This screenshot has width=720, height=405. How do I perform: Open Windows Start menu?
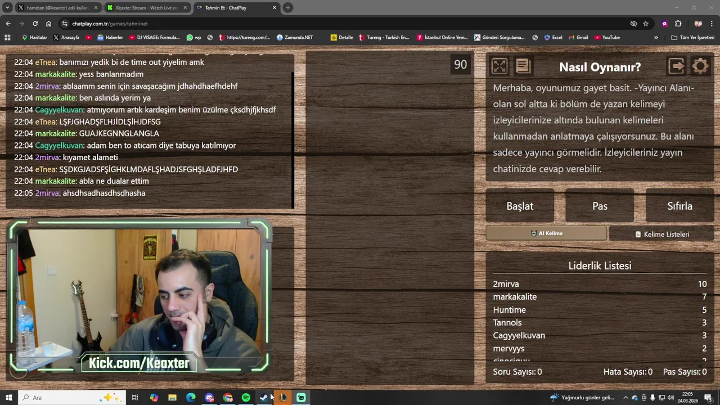click(x=8, y=398)
